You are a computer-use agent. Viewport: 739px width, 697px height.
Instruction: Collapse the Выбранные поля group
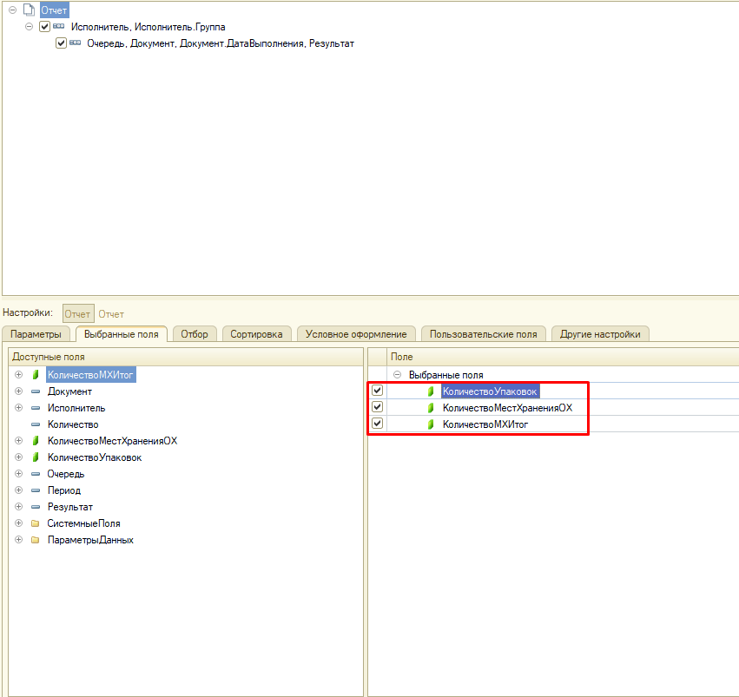[x=398, y=375]
